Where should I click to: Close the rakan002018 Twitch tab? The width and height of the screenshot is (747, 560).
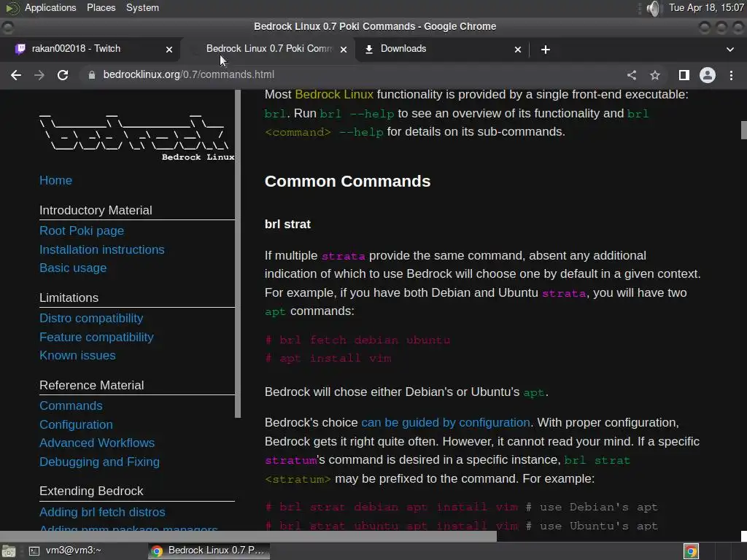(169, 50)
